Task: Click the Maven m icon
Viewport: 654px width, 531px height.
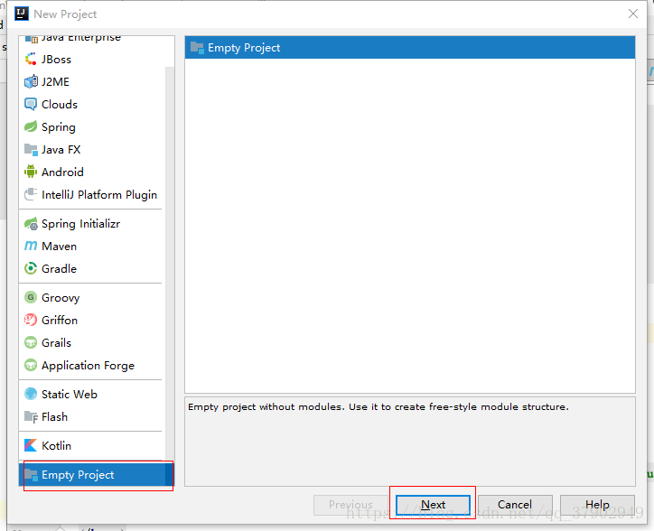Action: point(31,247)
